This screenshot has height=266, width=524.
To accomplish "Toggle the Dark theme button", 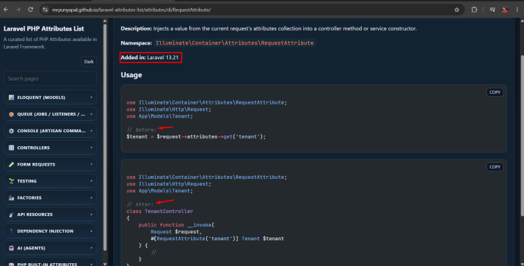I will (89, 61).
